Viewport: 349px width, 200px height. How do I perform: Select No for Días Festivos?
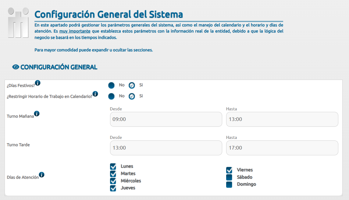111,85
